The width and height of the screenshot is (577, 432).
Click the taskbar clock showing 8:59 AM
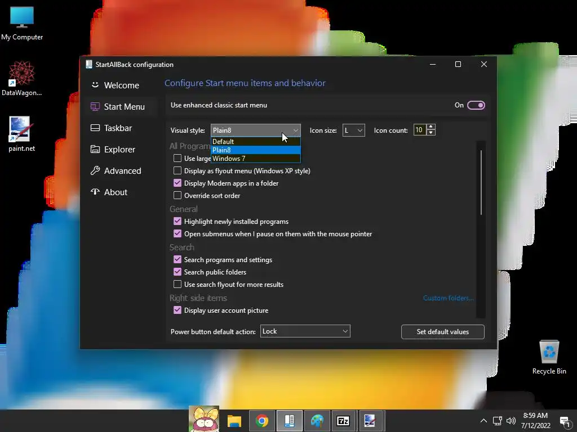[x=535, y=421]
